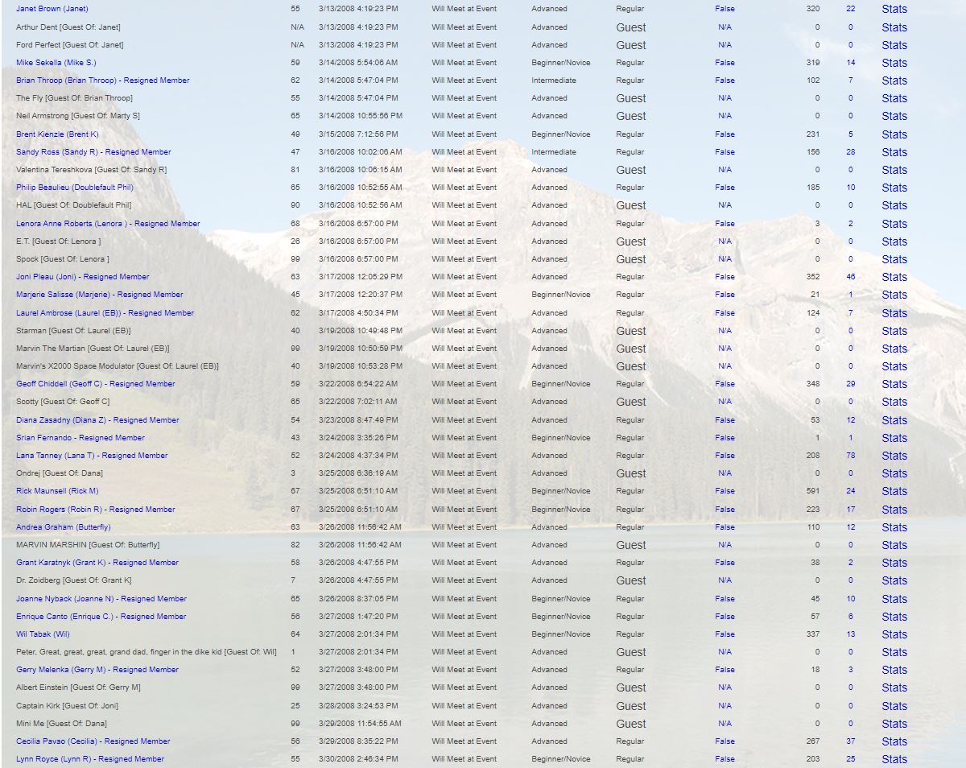966x768 pixels.
Task: Click False link in Diana Zasadny row
Action: 724,420
